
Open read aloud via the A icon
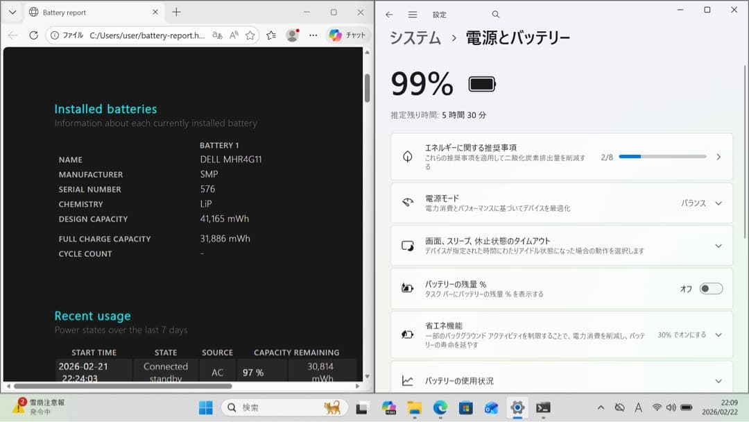pos(234,35)
